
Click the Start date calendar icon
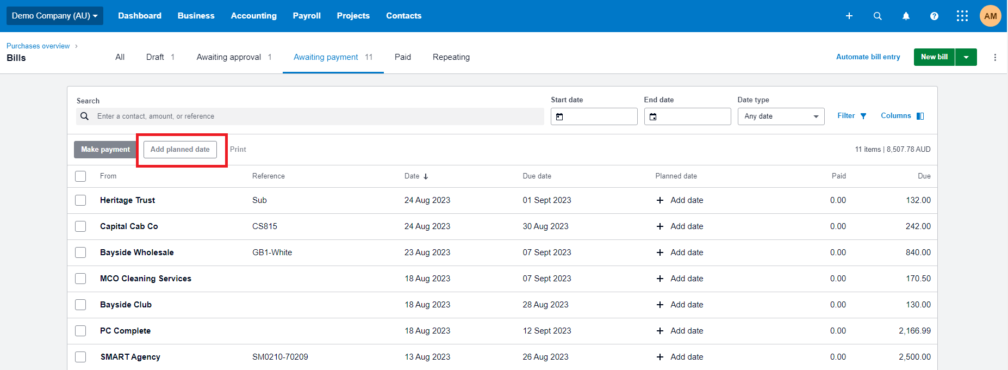[559, 116]
